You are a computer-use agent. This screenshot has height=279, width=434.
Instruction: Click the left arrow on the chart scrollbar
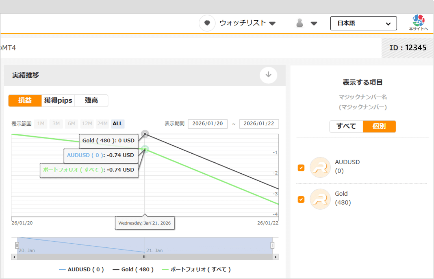tap(14, 257)
